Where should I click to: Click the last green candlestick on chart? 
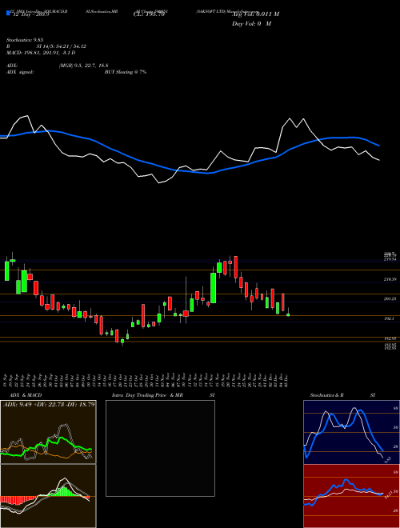pos(288,314)
